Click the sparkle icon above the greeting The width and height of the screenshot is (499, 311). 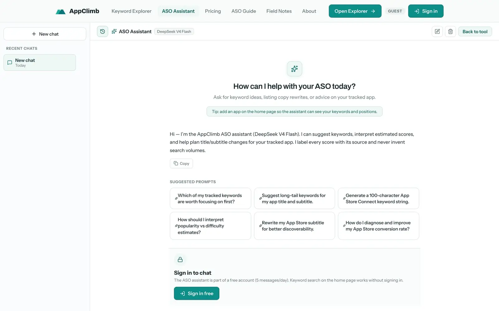pos(294,69)
